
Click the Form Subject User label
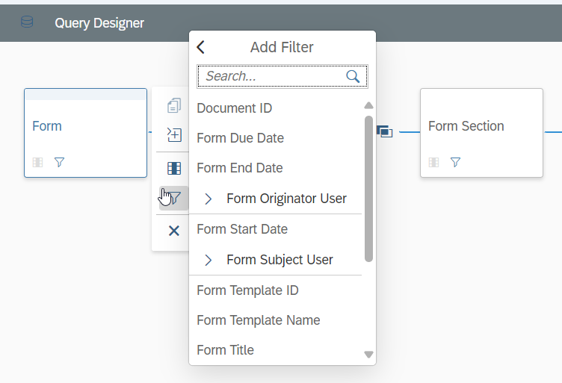coord(280,260)
